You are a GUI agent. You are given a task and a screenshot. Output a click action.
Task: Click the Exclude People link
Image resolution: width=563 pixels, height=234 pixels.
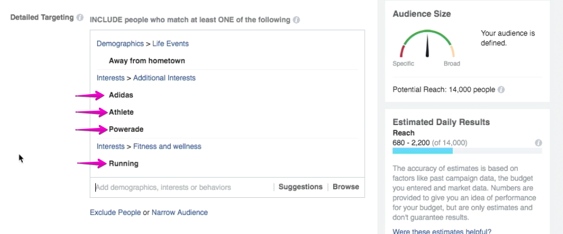click(115, 212)
